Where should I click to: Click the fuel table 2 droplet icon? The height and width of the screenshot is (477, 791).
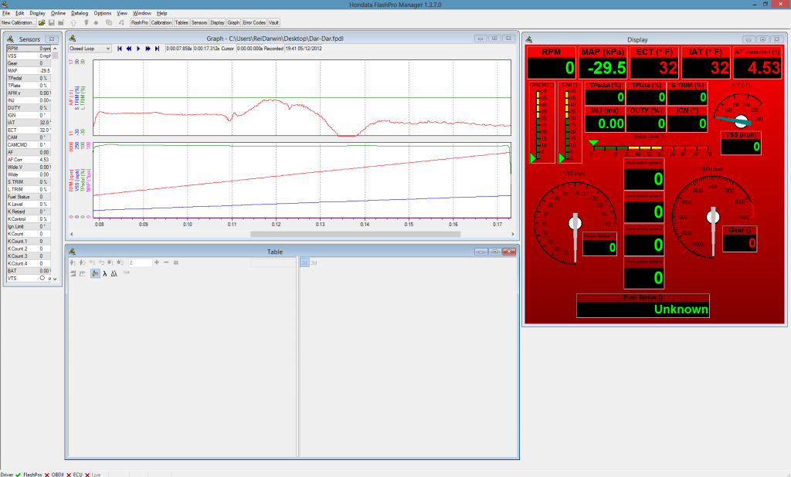click(x=120, y=262)
